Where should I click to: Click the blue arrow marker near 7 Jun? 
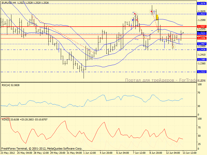coord(133,20)
